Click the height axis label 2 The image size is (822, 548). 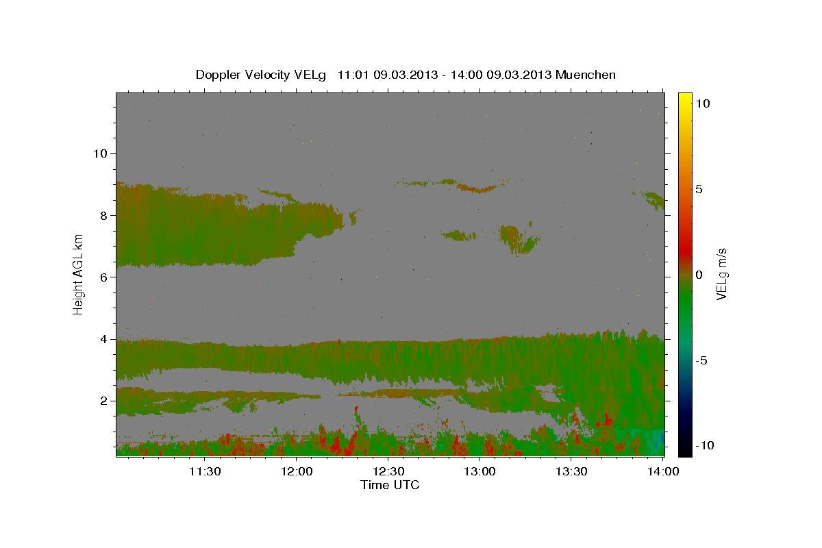click(x=103, y=400)
